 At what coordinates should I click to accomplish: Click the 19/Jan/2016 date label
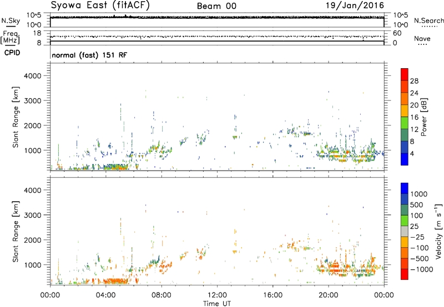(355, 6)
